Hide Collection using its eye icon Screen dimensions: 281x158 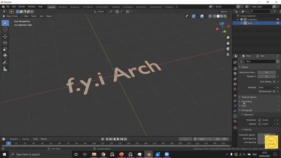pos(277,19)
